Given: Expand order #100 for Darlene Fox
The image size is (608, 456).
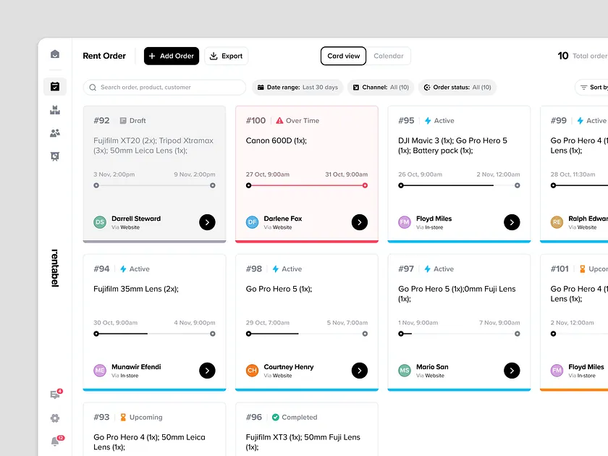Looking at the screenshot, I should click(x=360, y=222).
